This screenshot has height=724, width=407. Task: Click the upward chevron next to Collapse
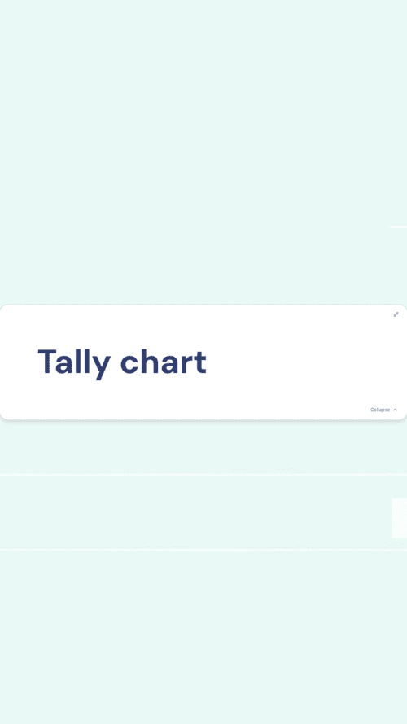coord(395,410)
